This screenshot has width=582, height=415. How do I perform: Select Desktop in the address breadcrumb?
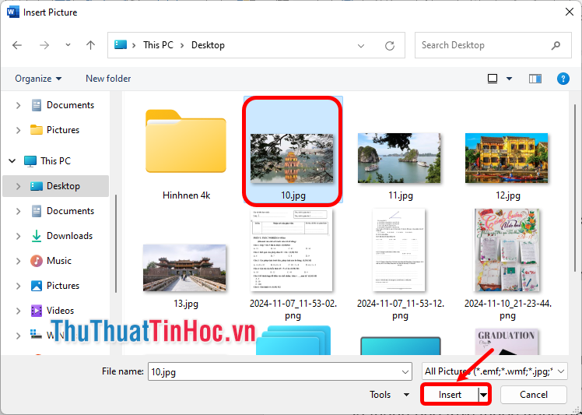pos(208,45)
